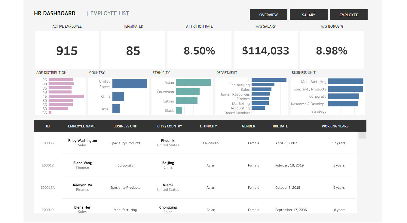Select the United States bar in Country chart
This screenshot has height=223, width=407.
point(130,84)
